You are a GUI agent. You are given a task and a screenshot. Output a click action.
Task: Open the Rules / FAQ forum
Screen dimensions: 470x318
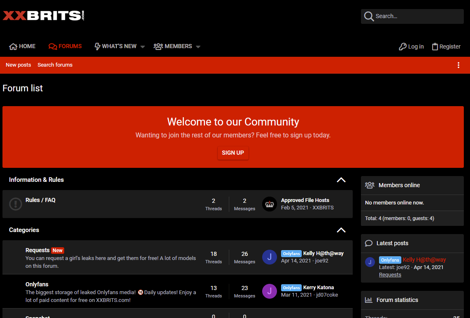[40, 200]
